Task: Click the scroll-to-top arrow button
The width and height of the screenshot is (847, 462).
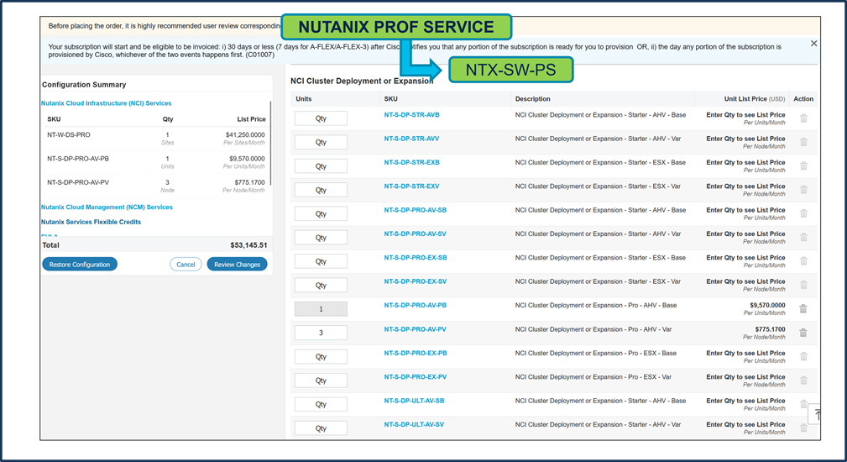Action: (x=816, y=414)
